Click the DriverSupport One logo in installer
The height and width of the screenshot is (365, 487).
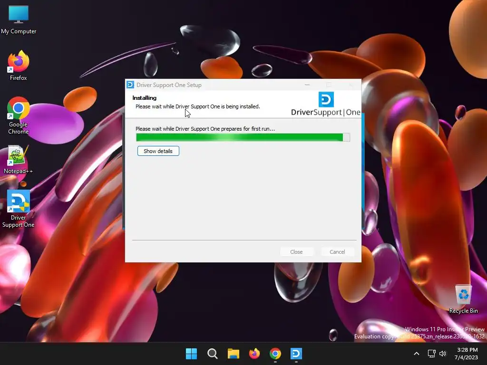326,104
